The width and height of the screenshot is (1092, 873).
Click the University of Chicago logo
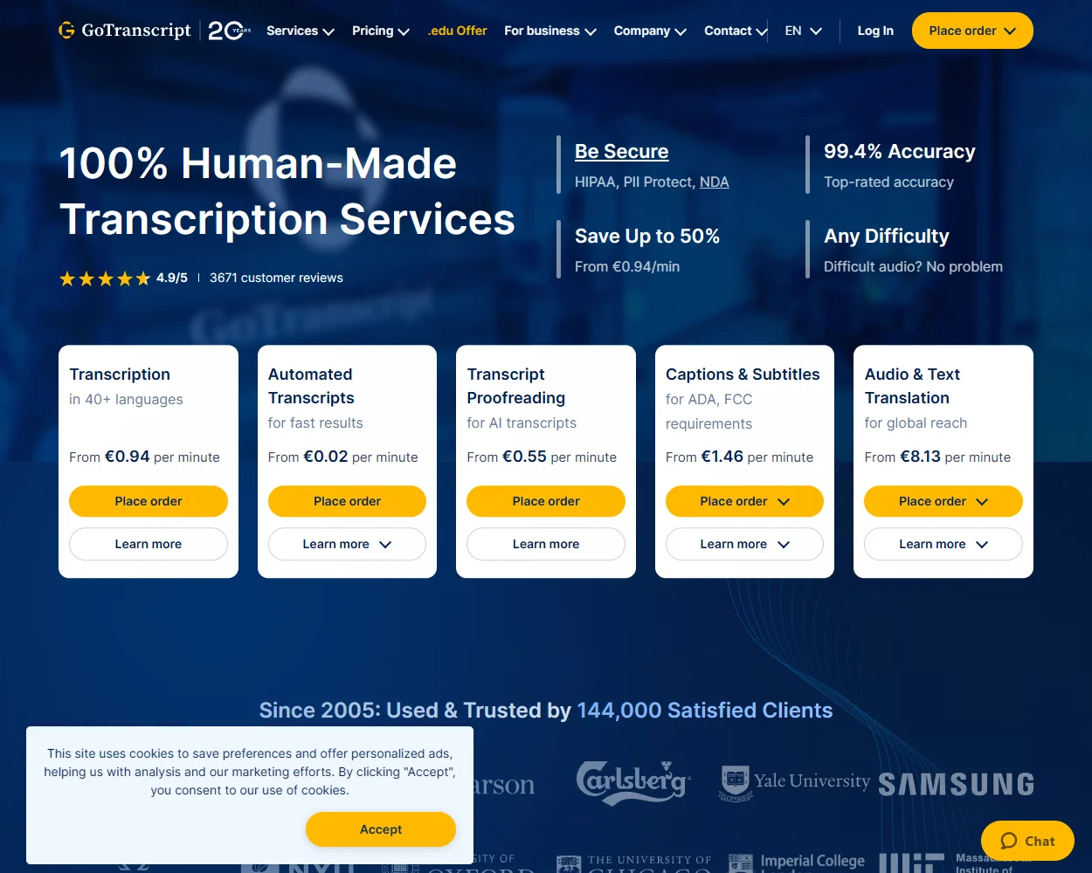point(633,863)
